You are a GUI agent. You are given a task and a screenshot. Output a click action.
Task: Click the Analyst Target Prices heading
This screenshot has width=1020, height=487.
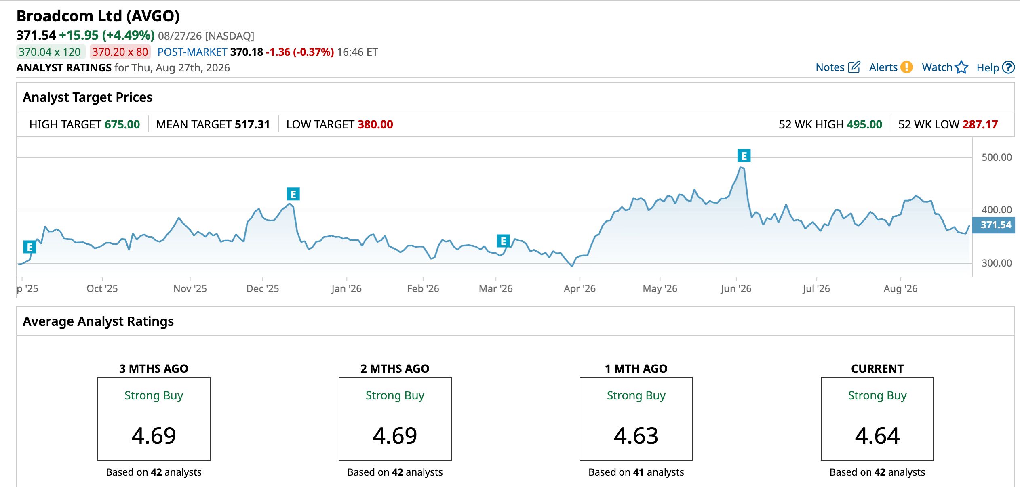(x=88, y=97)
